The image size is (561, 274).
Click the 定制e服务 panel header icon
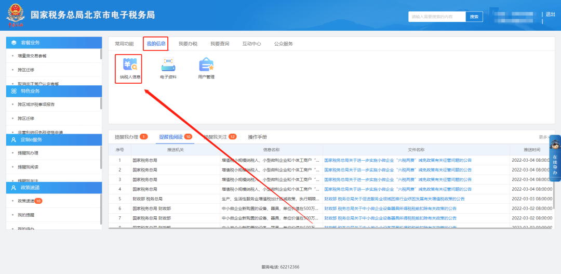click(x=14, y=140)
